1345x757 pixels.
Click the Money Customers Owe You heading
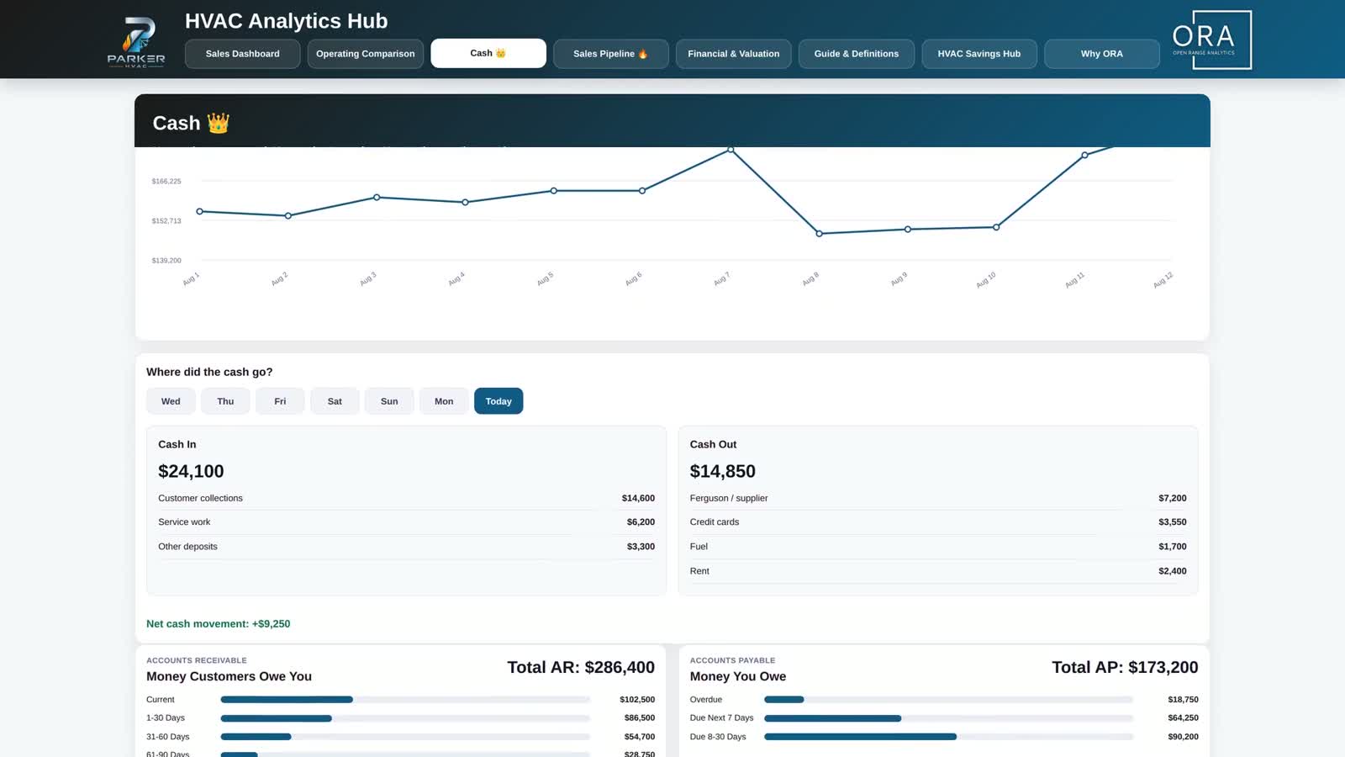[229, 676]
